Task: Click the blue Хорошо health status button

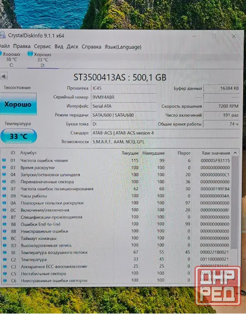Action: tap(18, 104)
